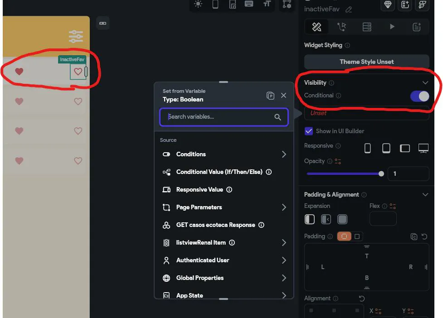Expand Page Parameters source
443x318 pixels.
224,207
